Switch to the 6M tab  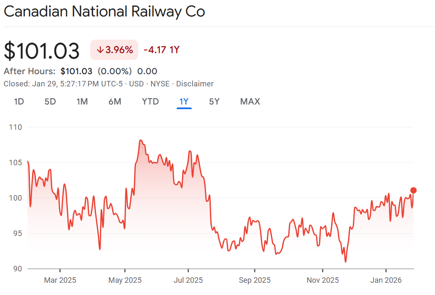coord(115,102)
